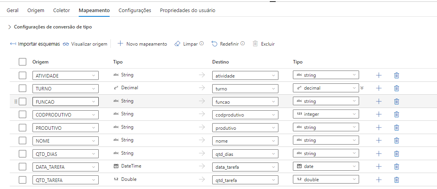Add mapping after TURNO row

379,88
